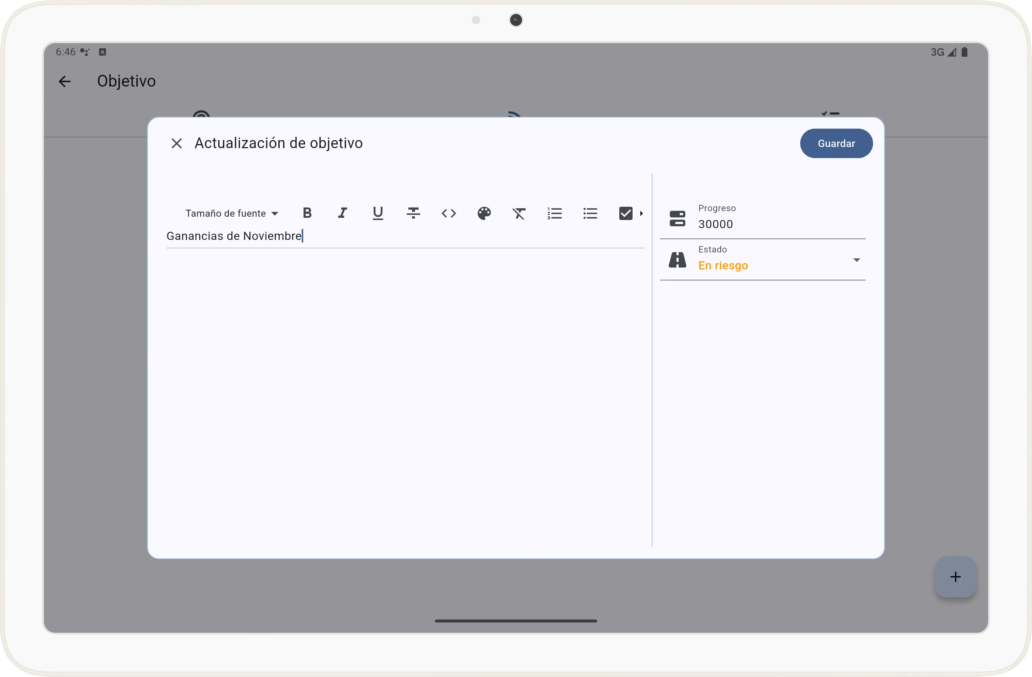The image size is (1032, 677).
Task: Close the Actualización de objetivo dialog
Action: [176, 143]
